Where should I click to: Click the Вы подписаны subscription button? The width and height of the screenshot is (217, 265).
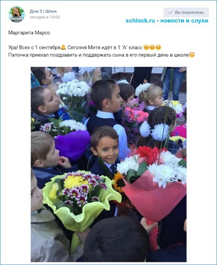coord(186,12)
